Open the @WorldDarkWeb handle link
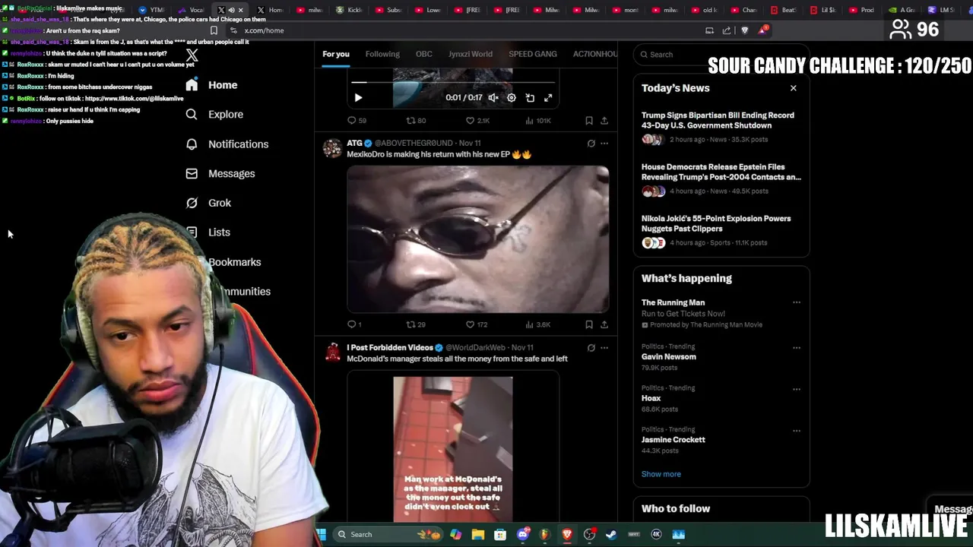Screen dimensions: 973x547 pos(475,347)
